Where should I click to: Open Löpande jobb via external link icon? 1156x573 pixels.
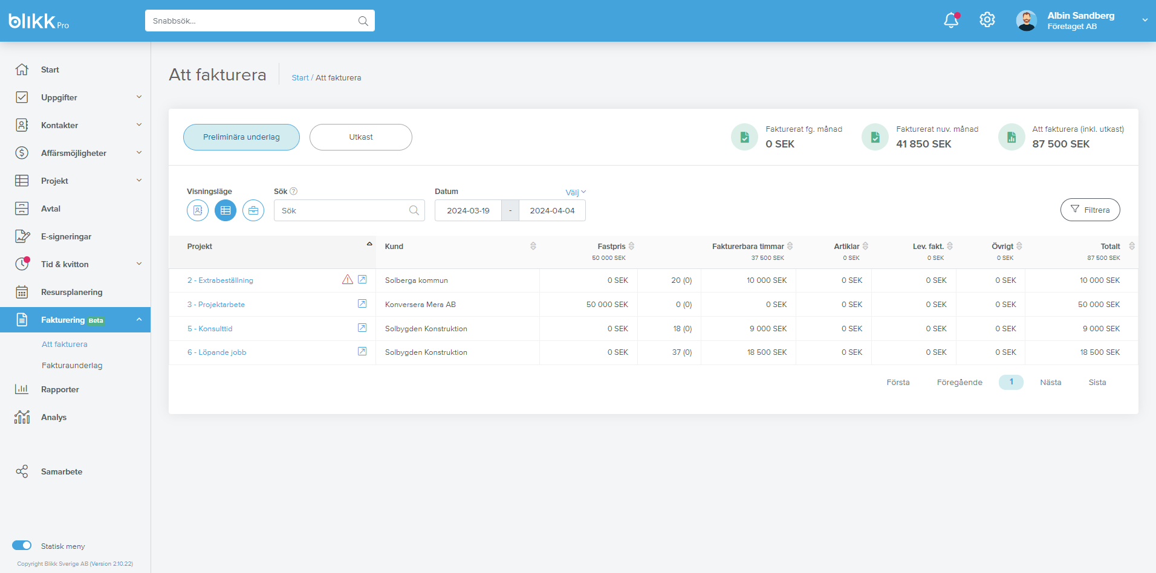pyautogui.click(x=362, y=351)
